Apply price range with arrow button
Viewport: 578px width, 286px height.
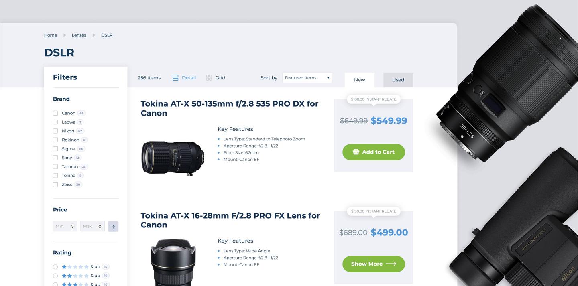point(113,227)
